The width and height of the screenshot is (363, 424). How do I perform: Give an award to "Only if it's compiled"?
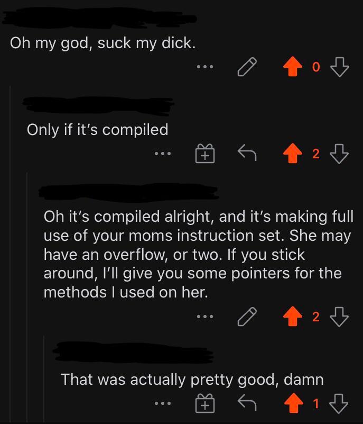[204, 154]
